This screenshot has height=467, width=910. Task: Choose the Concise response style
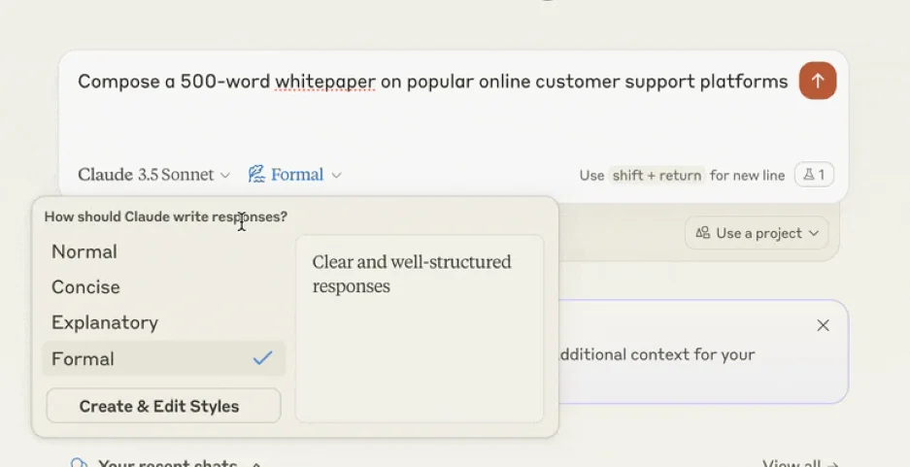pos(85,287)
